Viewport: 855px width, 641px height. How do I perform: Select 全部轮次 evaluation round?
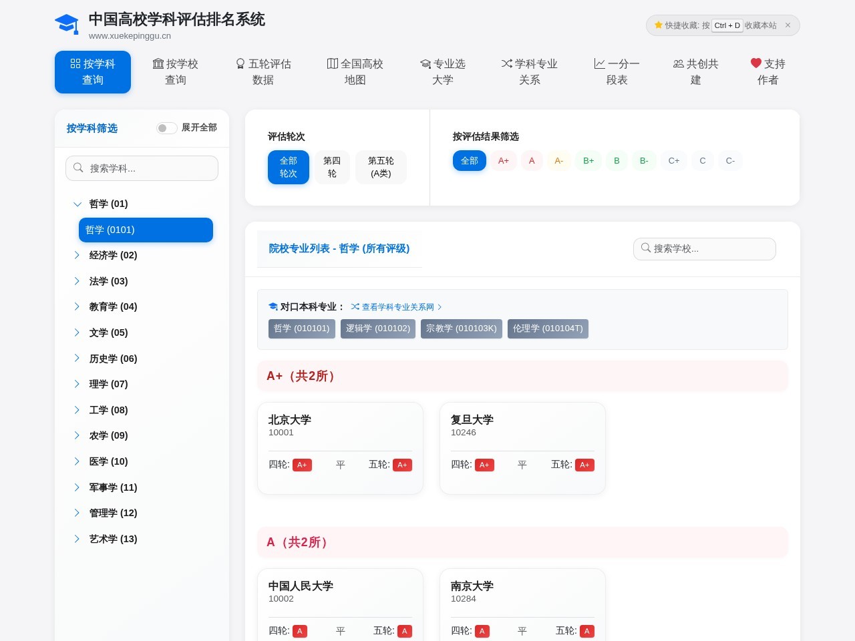pyautogui.click(x=289, y=167)
